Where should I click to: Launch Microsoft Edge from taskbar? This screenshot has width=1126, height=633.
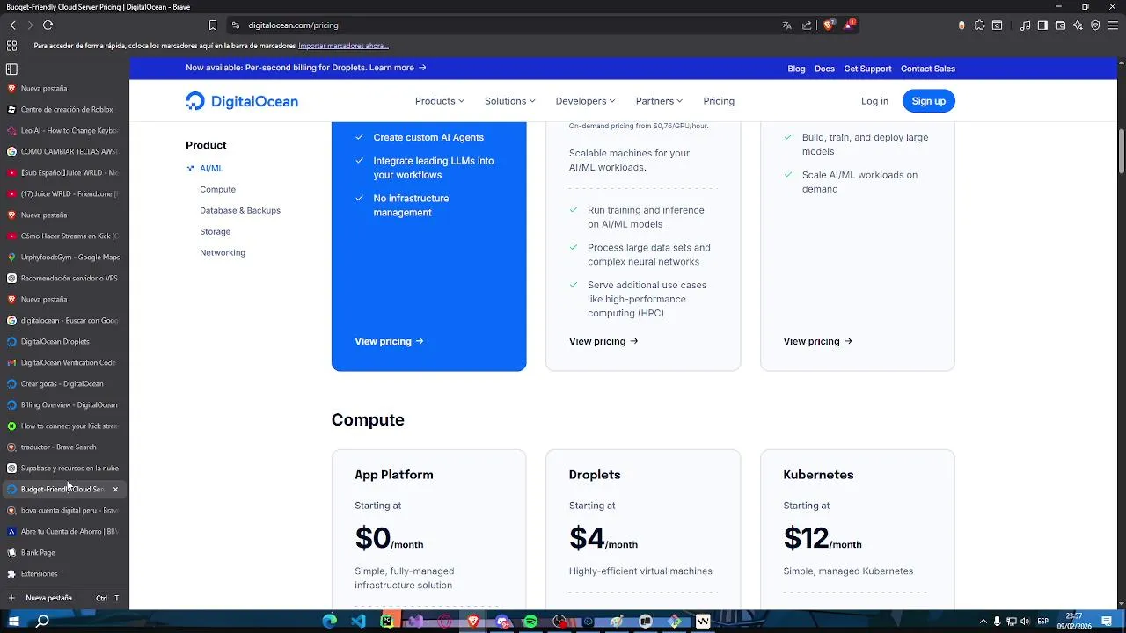330,622
